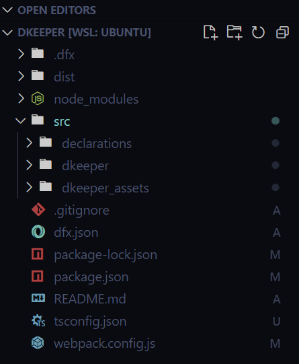299x364 pixels.
Task: Collapse the src folder chevron
Action: 21,120
